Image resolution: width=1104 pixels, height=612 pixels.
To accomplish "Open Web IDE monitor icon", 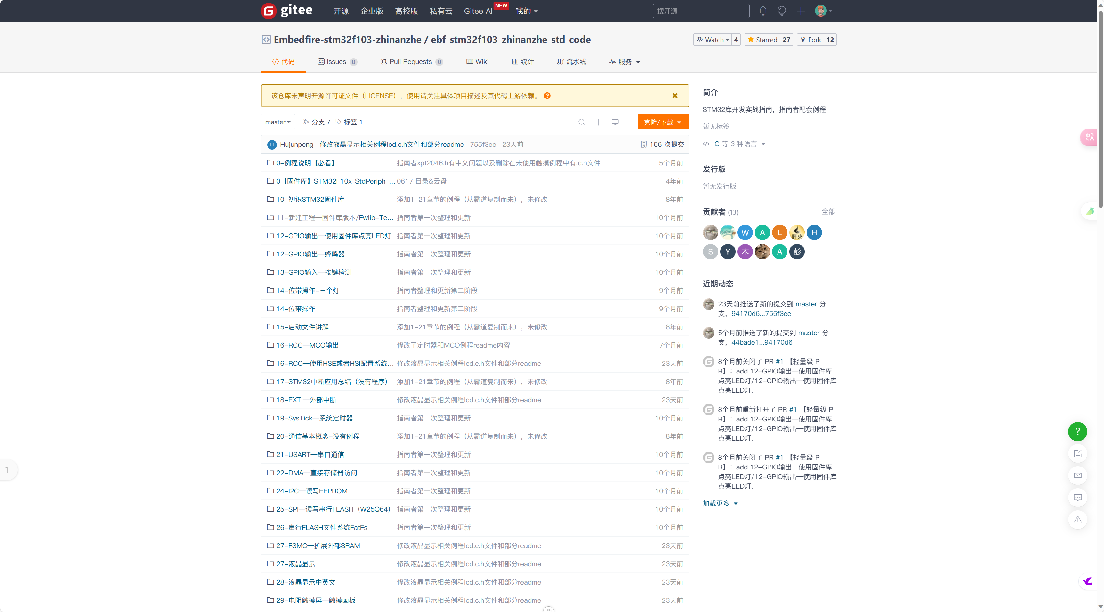I will 615,122.
